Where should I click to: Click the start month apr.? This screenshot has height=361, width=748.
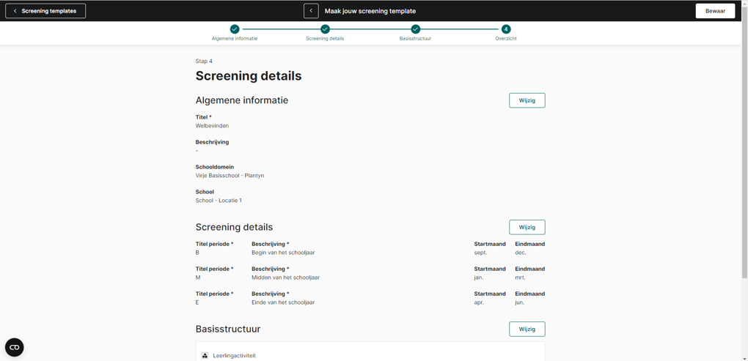pyautogui.click(x=479, y=302)
